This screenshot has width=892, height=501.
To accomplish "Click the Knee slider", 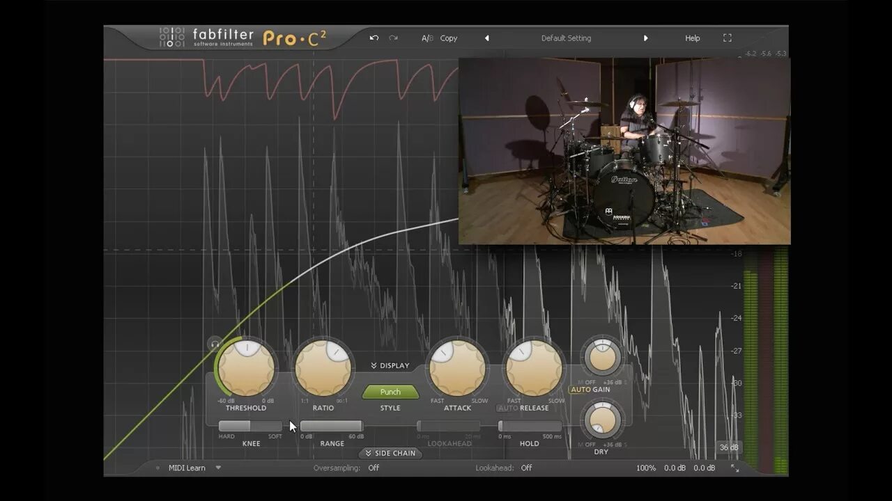I will [x=250, y=426].
